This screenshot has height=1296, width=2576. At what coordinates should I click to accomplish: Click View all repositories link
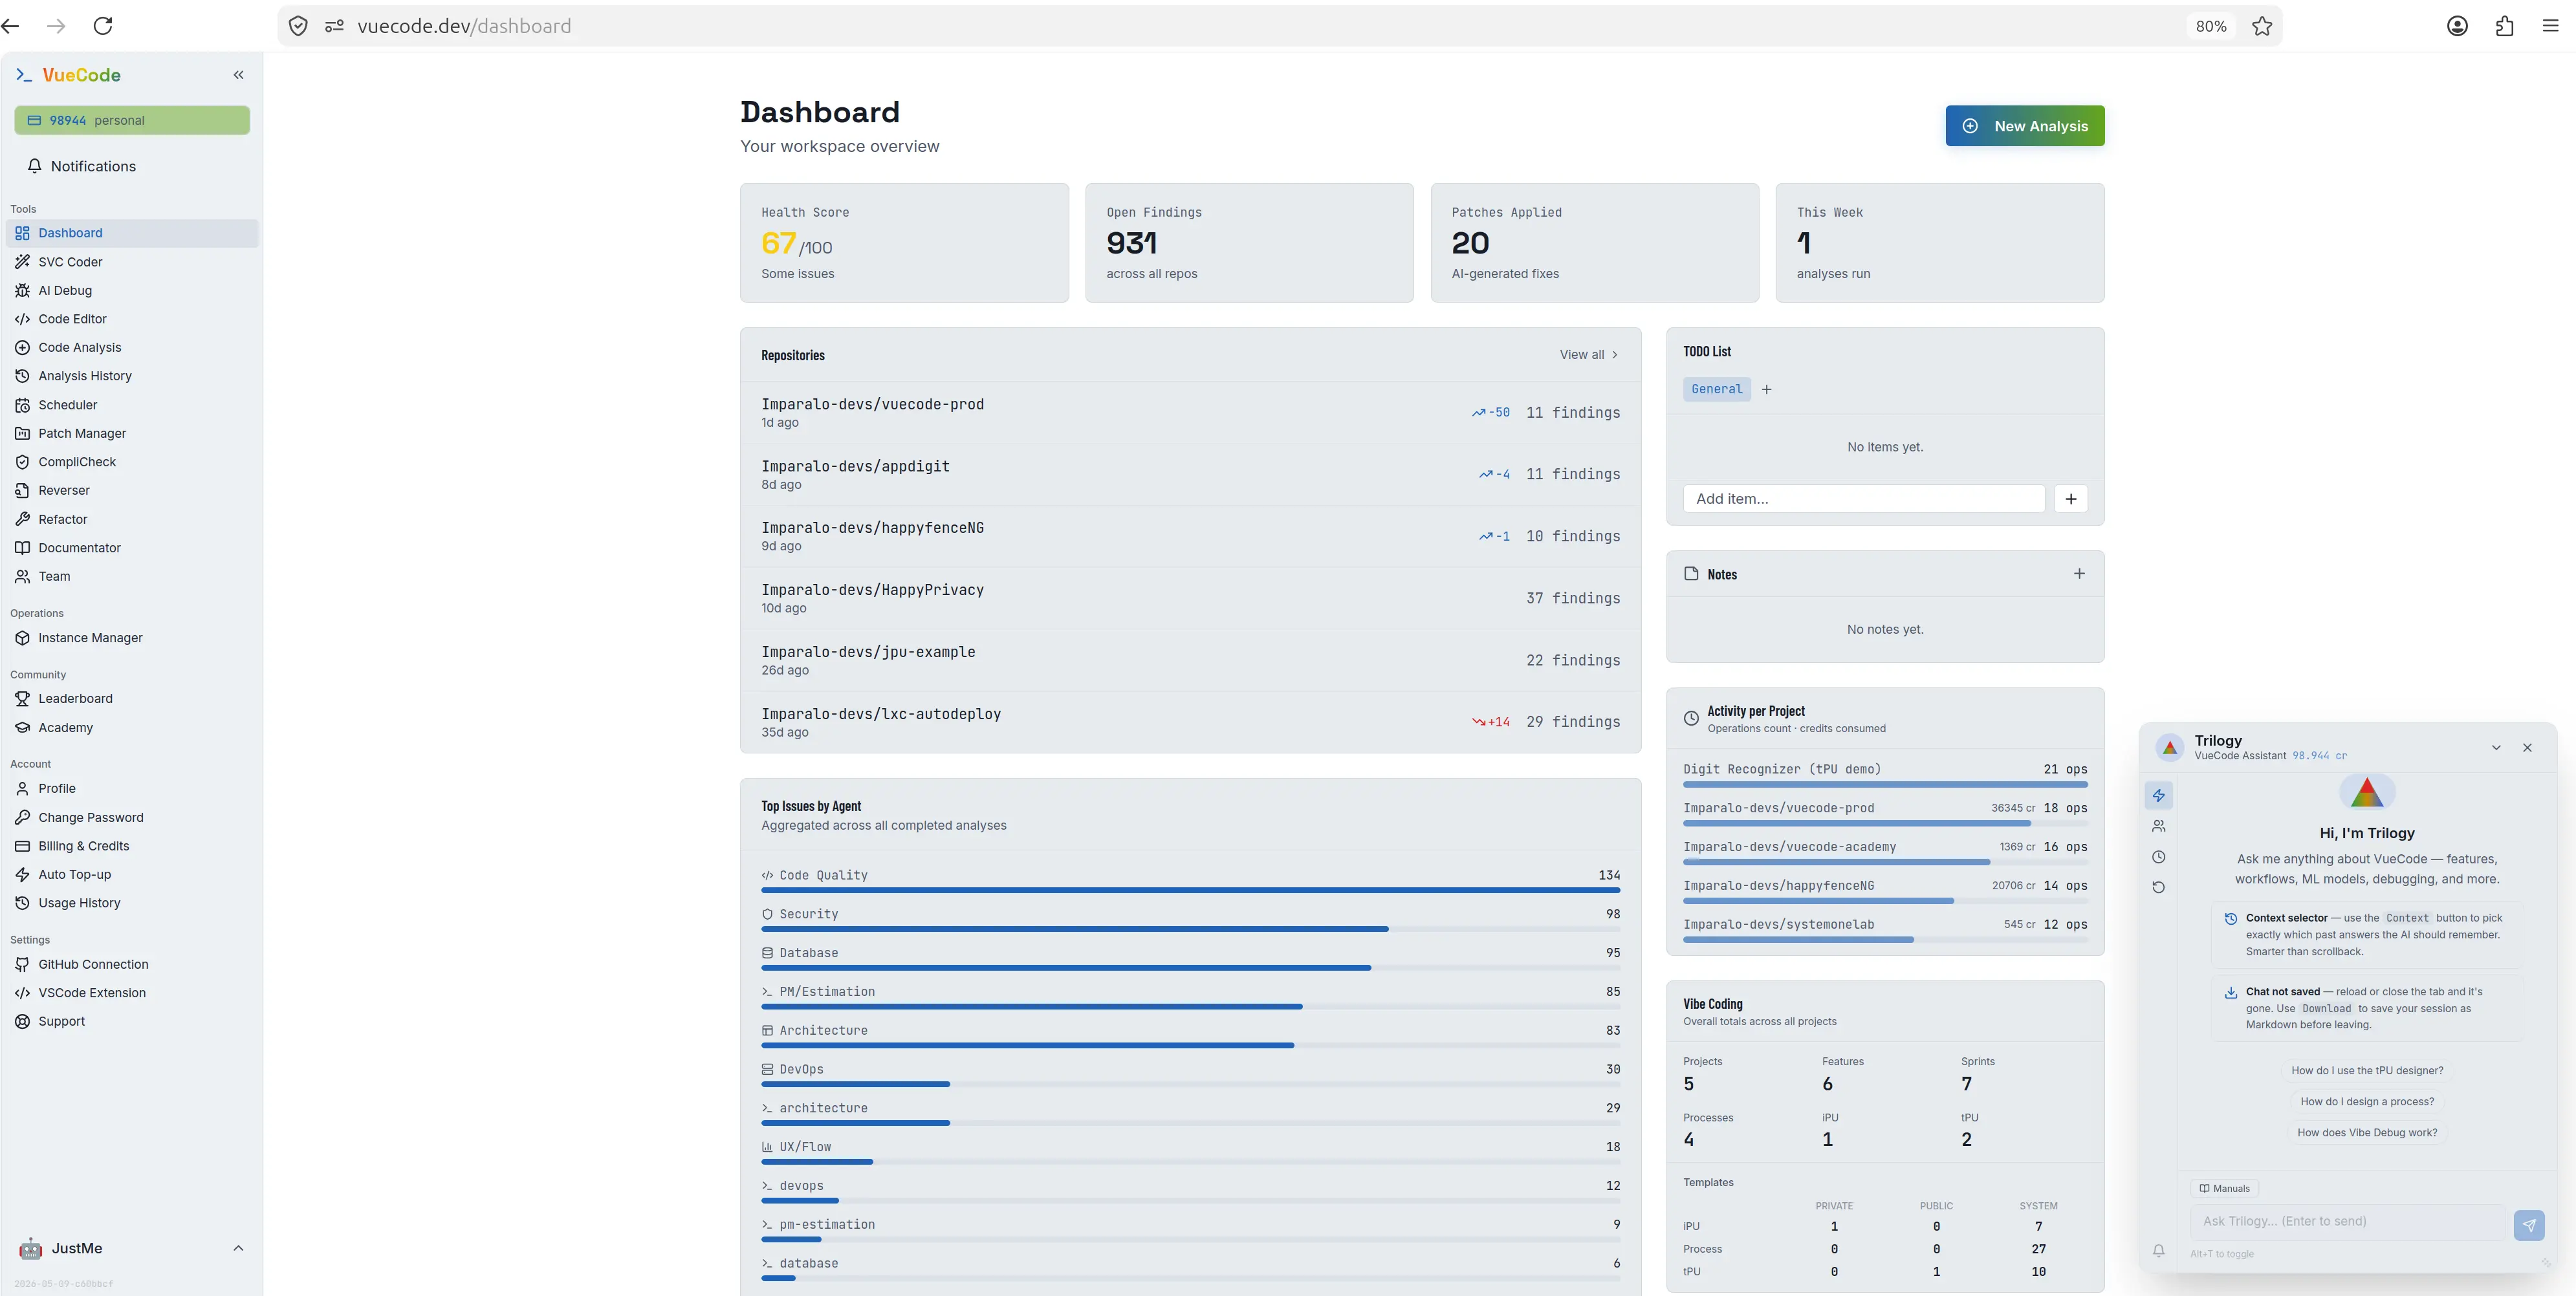tap(1588, 355)
